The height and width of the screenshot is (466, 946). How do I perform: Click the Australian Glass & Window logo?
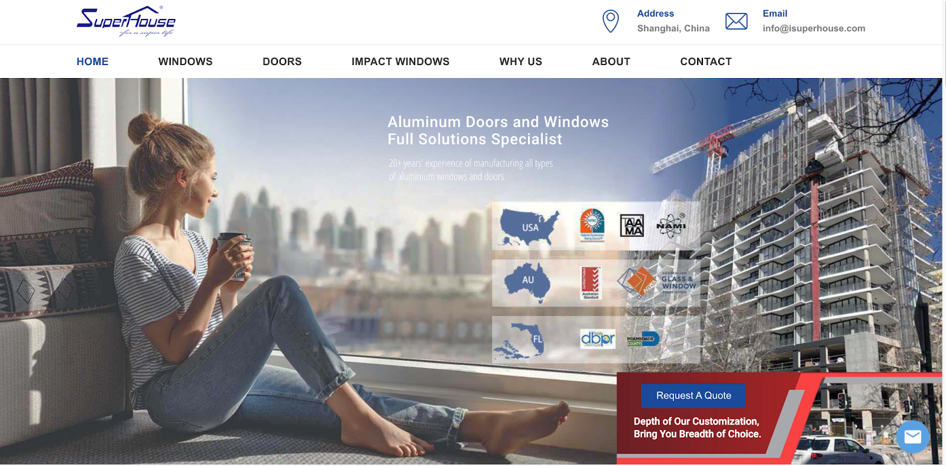pos(657,281)
